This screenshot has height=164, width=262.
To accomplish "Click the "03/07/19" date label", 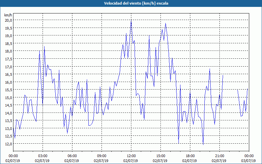I will tap(248, 161).
